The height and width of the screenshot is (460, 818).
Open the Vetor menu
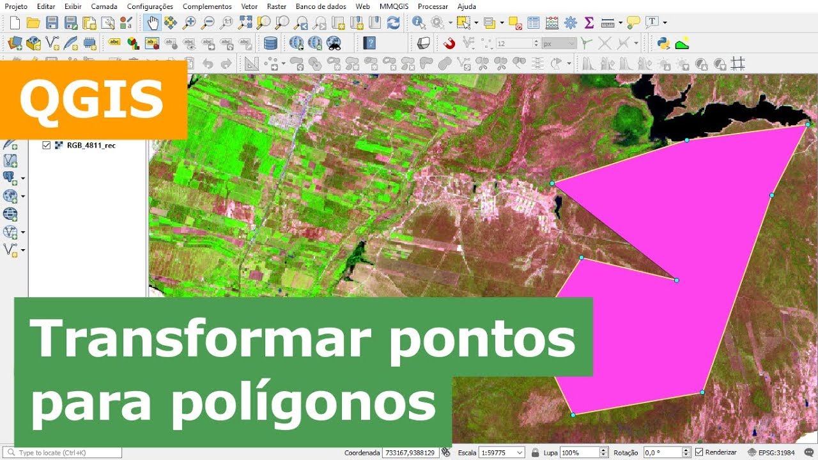249,6
